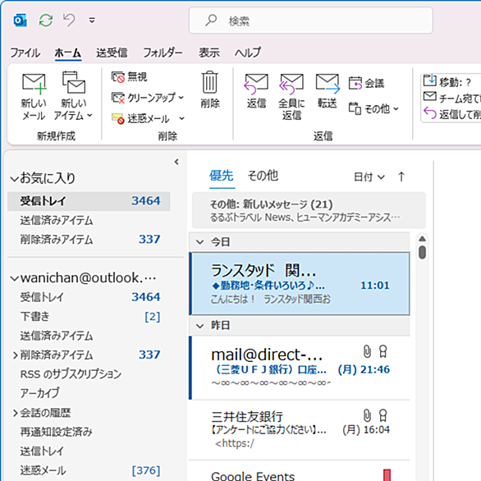Click the red flag on Google Events message
The width and height of the screenshot is (481, 481).
tap(387, 475)
